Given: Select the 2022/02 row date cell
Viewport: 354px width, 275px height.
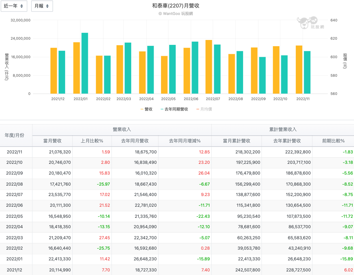Looking at the screenshot, I should (14, 248).
